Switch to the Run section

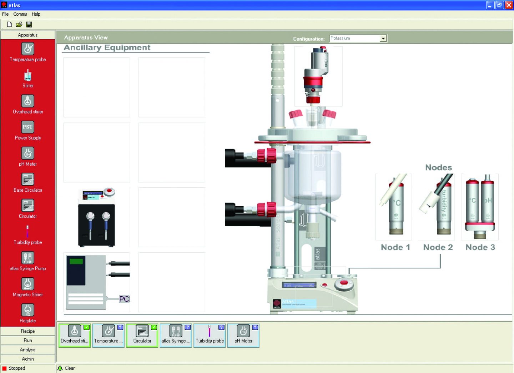27,340
